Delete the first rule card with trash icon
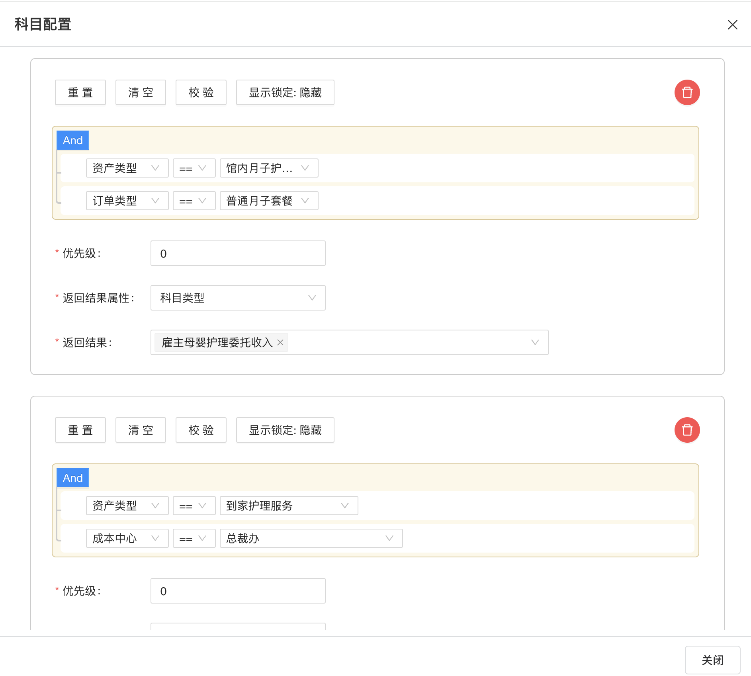This screenshot has width=751, height=676. click(x=687, y=92)
